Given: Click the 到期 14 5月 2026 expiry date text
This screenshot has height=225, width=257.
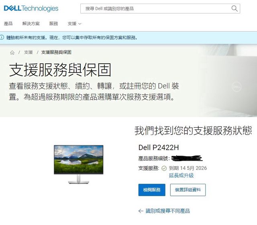Looking at the screenshot, I should click(x=188, y=168).
